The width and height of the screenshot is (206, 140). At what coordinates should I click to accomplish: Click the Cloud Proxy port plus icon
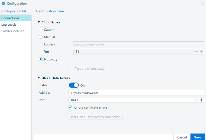pyautogui.click(x=202, y=52)
